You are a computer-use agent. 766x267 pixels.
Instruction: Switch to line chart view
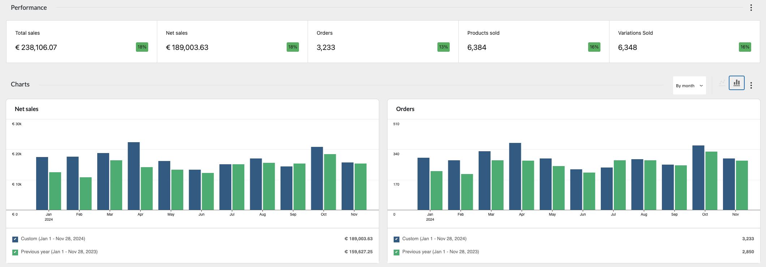722,83
